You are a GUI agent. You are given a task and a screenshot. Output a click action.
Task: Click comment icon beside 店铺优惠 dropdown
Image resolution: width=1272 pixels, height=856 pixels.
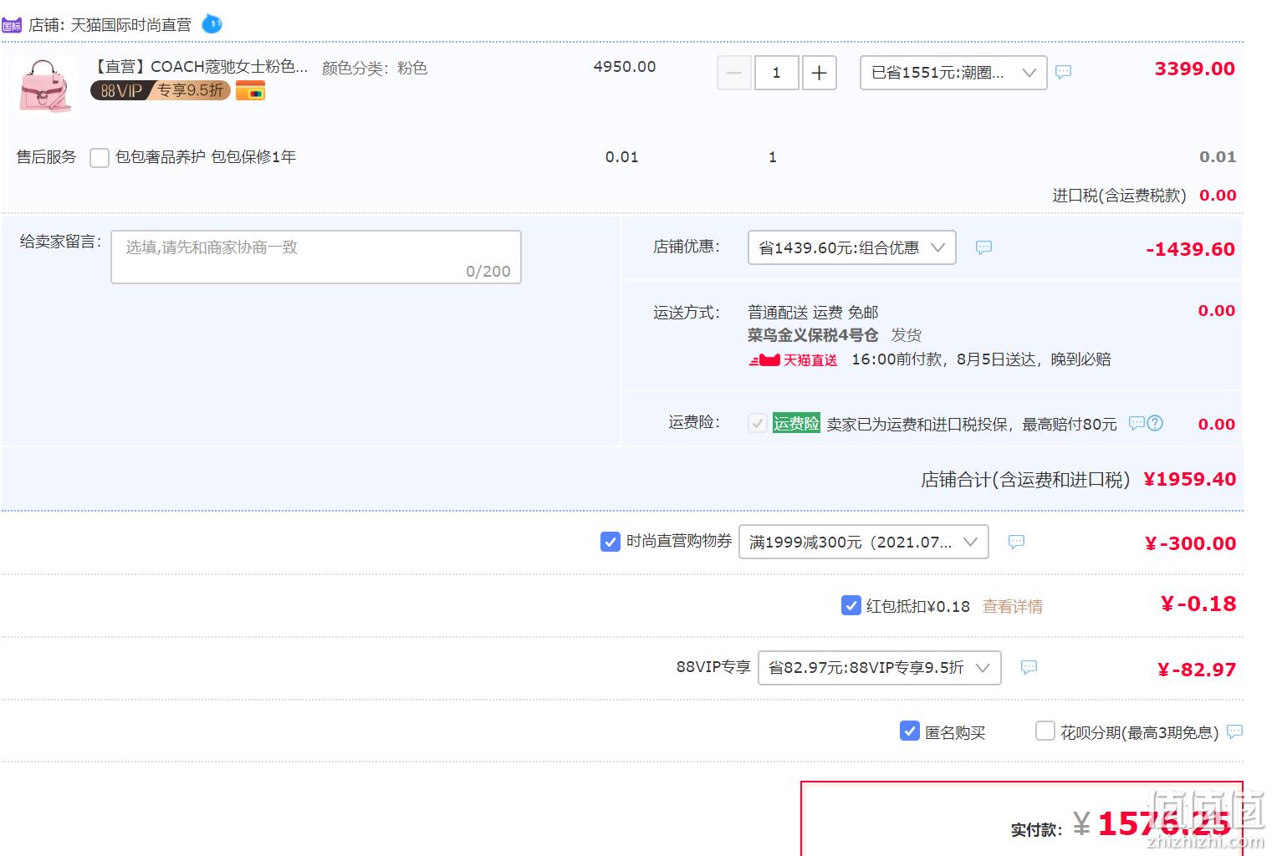click(983, 247)
